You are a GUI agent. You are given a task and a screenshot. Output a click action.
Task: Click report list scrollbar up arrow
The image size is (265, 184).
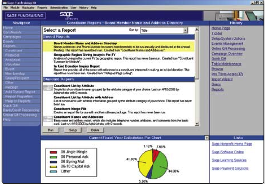coord(197,30)
